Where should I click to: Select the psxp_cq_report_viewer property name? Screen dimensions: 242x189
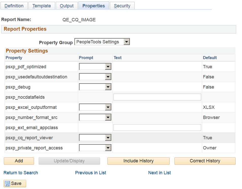[x=29, y=138]
